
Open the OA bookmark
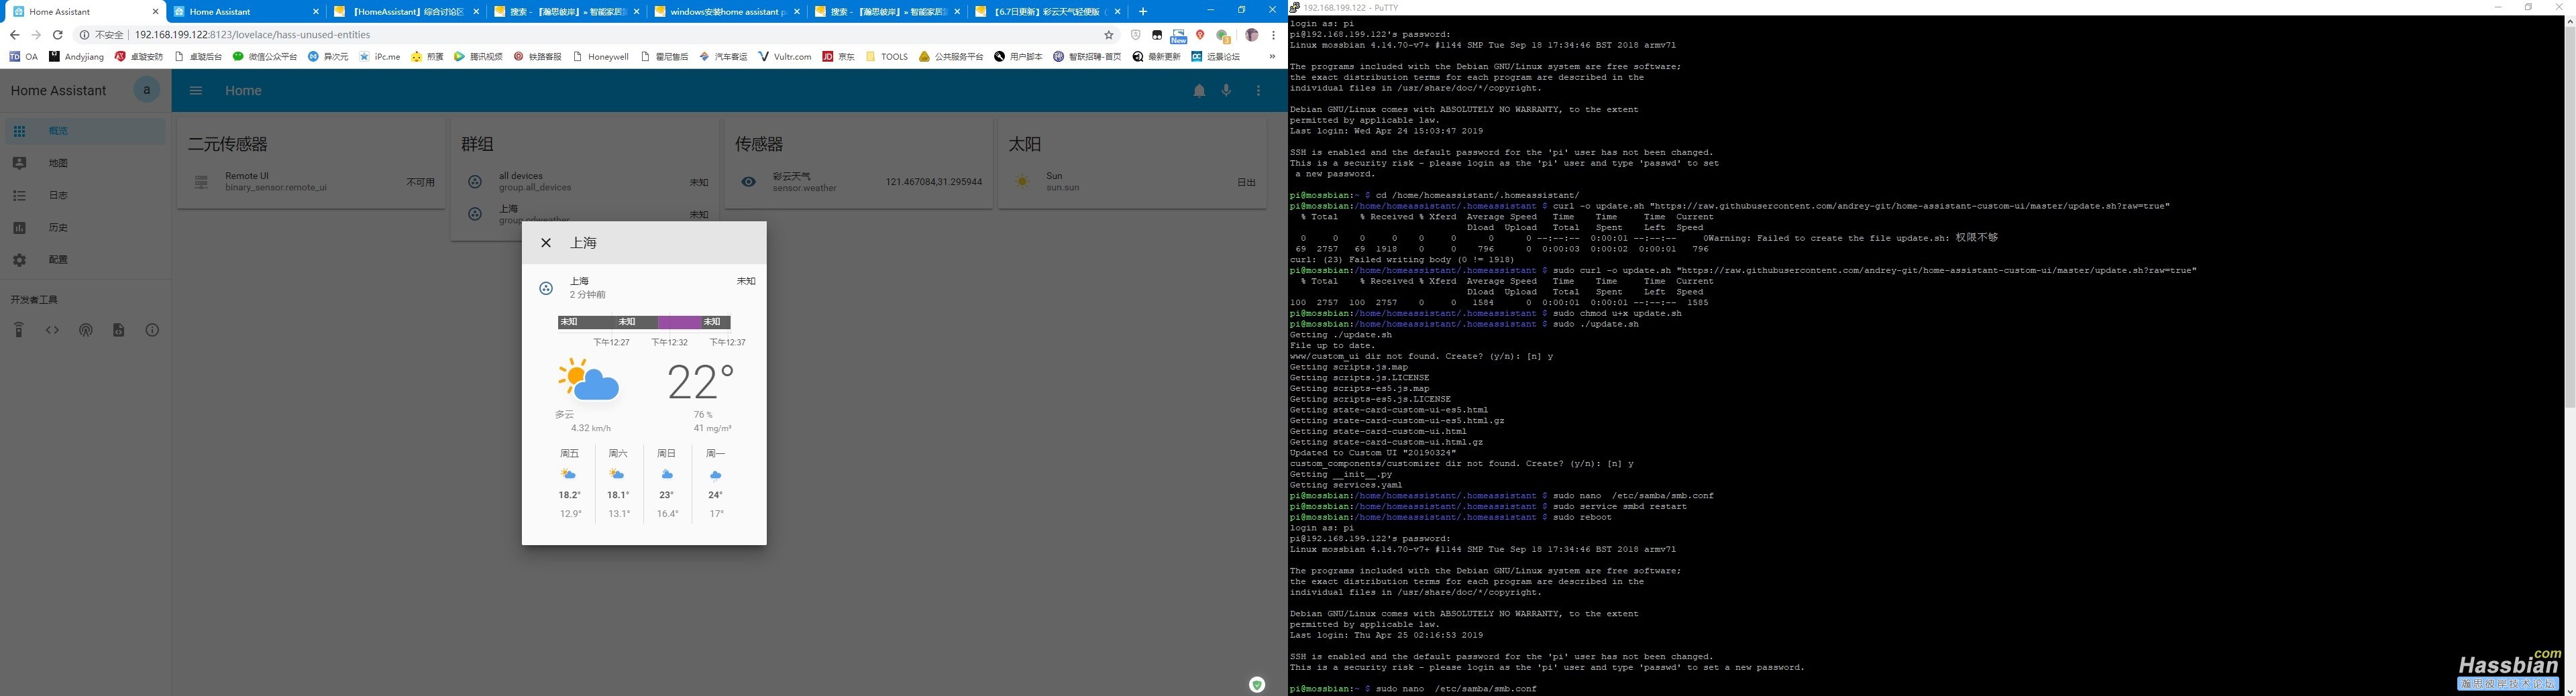point(24,57)
